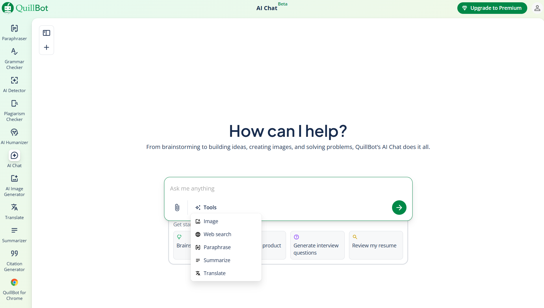This screenshot has height=308, width=544.
Task: Launch the AI Detector tool
Action: point(14,84)
